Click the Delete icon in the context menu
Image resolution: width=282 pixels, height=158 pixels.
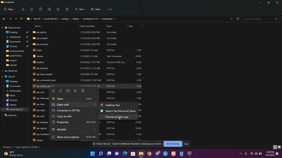pyautogui.click(x=83, y=91)
